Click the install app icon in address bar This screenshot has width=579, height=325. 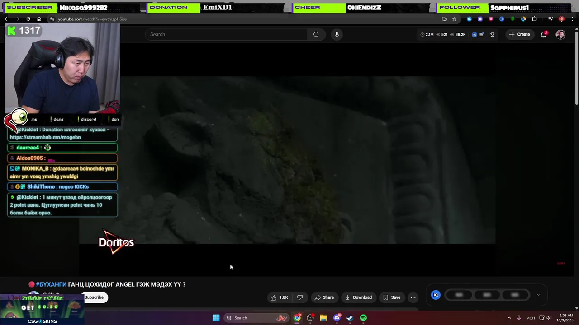tap(444, 19)
